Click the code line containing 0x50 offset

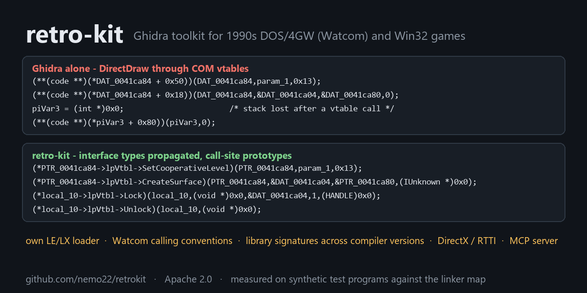(x=177, y=81)
